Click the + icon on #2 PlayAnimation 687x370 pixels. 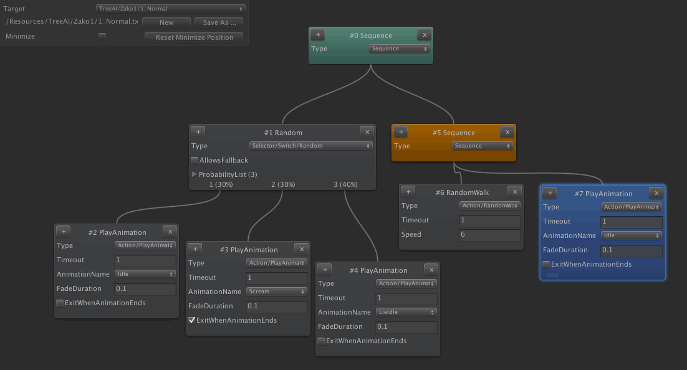pyautogui.click(x=63, y=231)
